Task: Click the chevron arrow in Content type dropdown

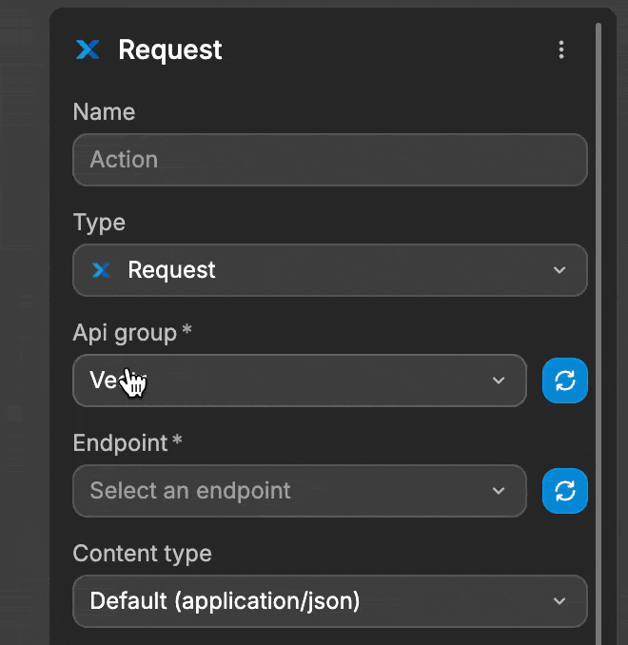Action: [x=559, y=601]
